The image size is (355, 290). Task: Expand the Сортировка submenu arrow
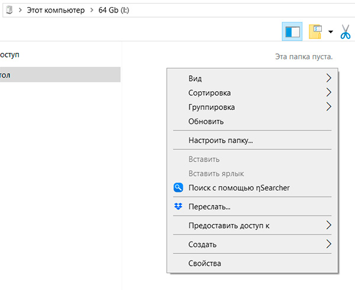(328, 93)
